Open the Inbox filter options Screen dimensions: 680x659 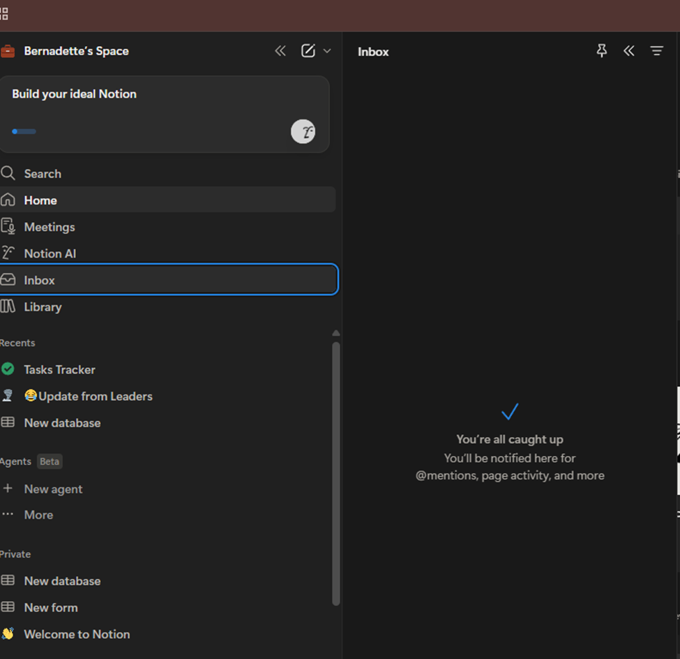tap(656, 51)
